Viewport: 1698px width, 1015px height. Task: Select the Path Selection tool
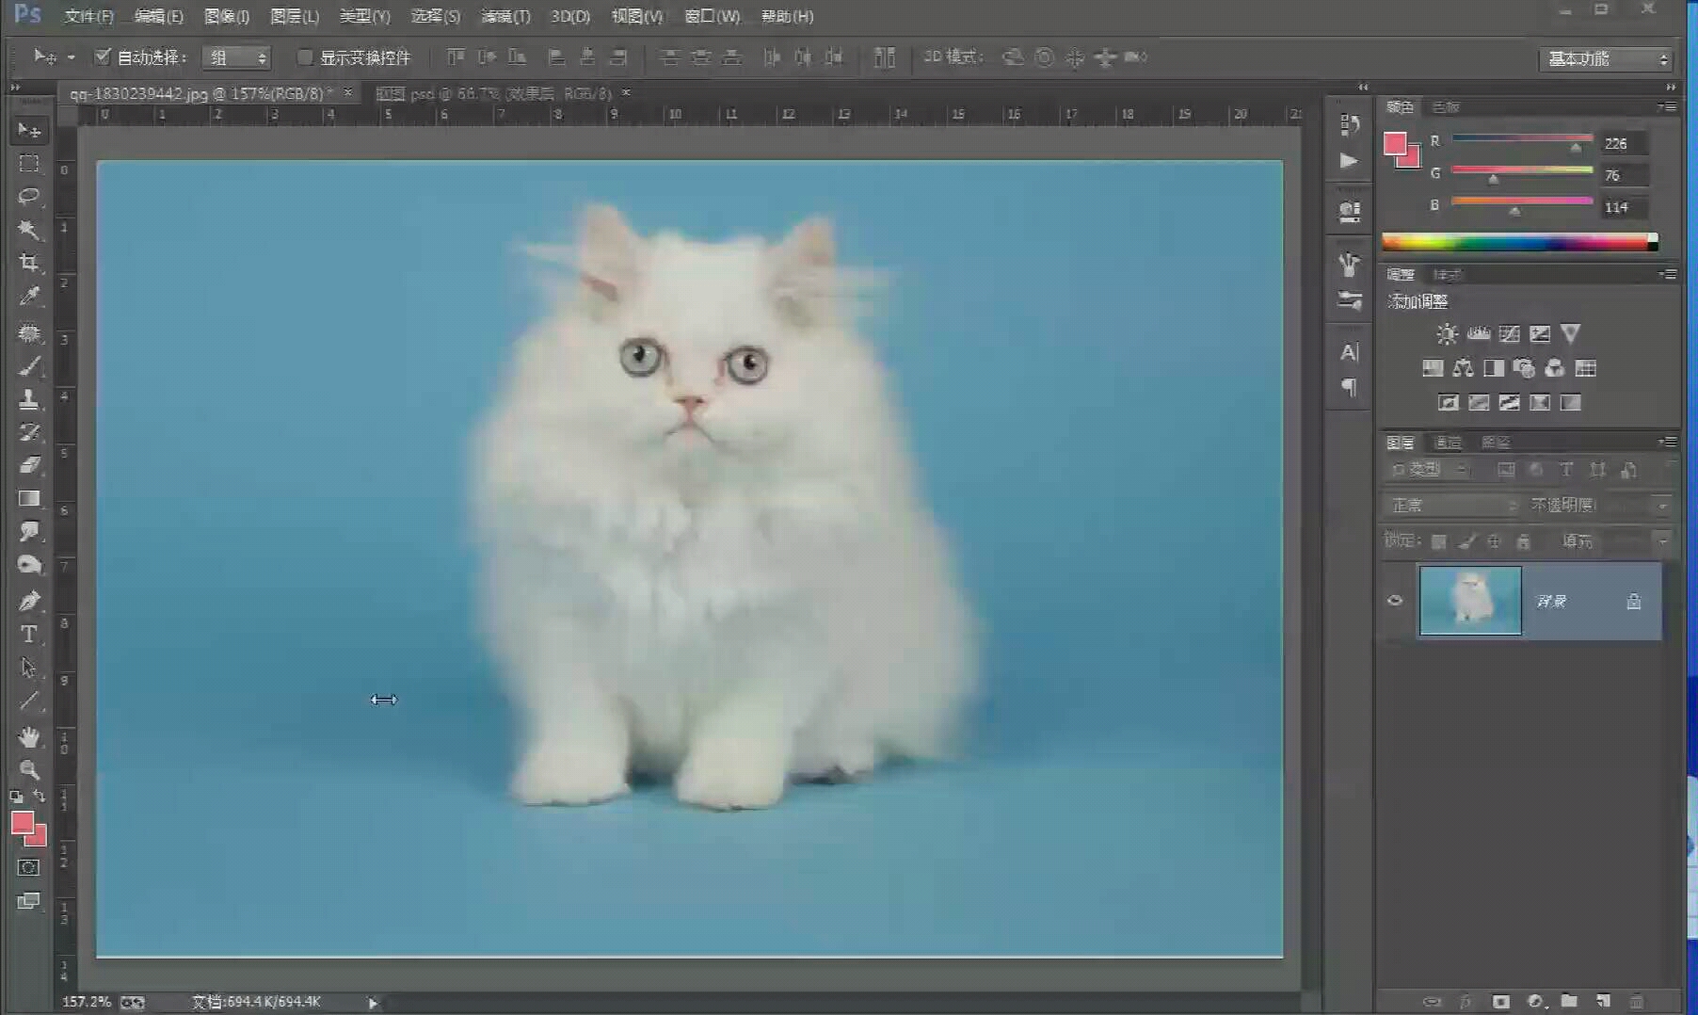pyautogui.click(x=29, y=668)
